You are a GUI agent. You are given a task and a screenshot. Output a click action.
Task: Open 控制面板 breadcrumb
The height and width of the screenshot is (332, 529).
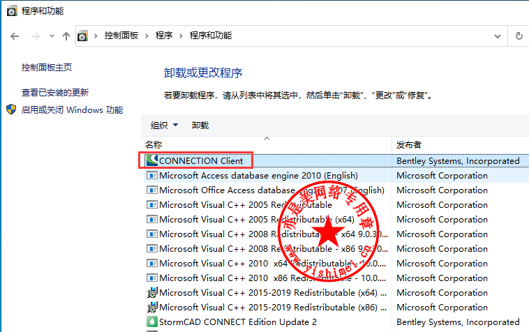121,36
